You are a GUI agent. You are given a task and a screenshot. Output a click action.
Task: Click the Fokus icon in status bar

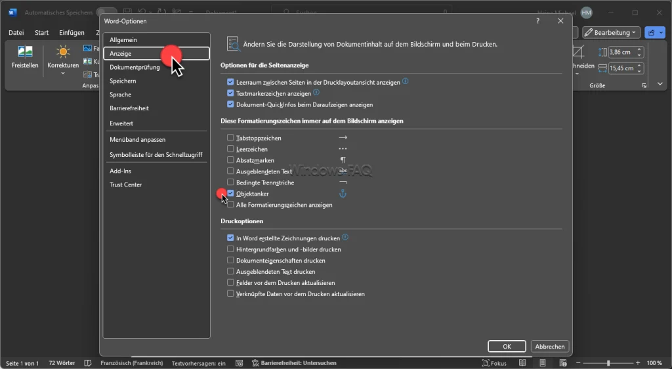(x=486, y=363)
